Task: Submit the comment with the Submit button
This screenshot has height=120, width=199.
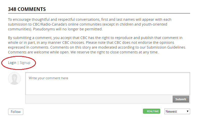Action: (x=181, y=99)
